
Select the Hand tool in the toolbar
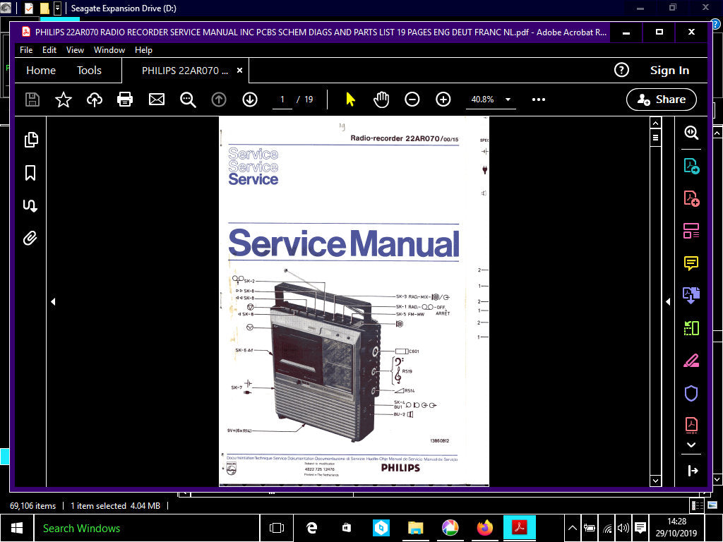pos(381,100)
